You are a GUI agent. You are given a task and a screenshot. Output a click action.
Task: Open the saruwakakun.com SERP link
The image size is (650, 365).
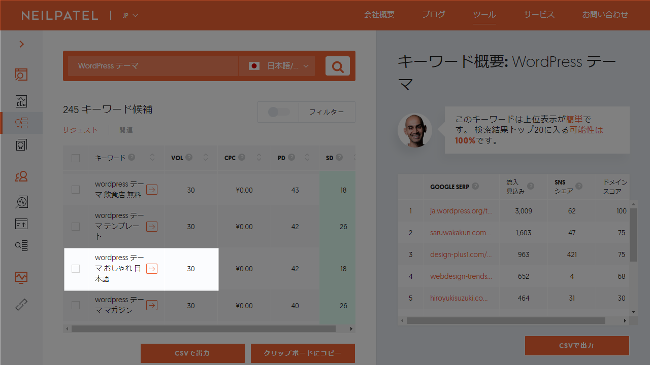[461, 233]
